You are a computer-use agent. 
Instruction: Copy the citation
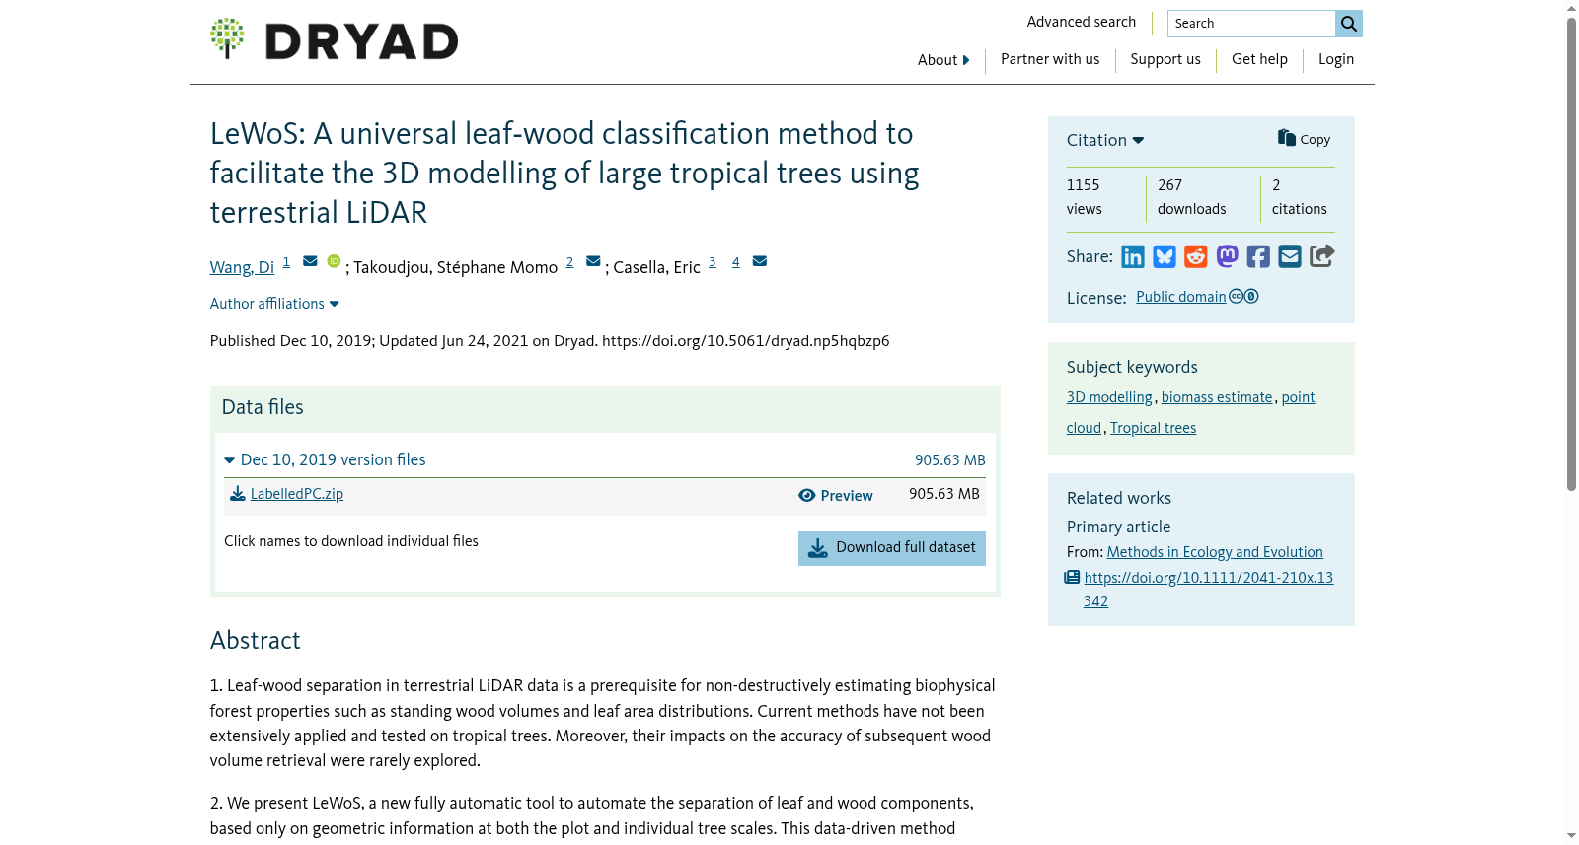[x=1304, y=139]
